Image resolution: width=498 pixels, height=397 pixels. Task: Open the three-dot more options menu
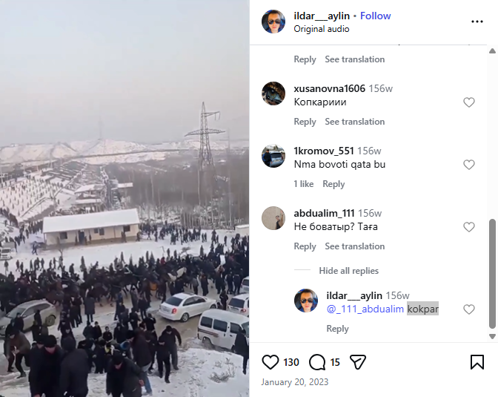477,22
